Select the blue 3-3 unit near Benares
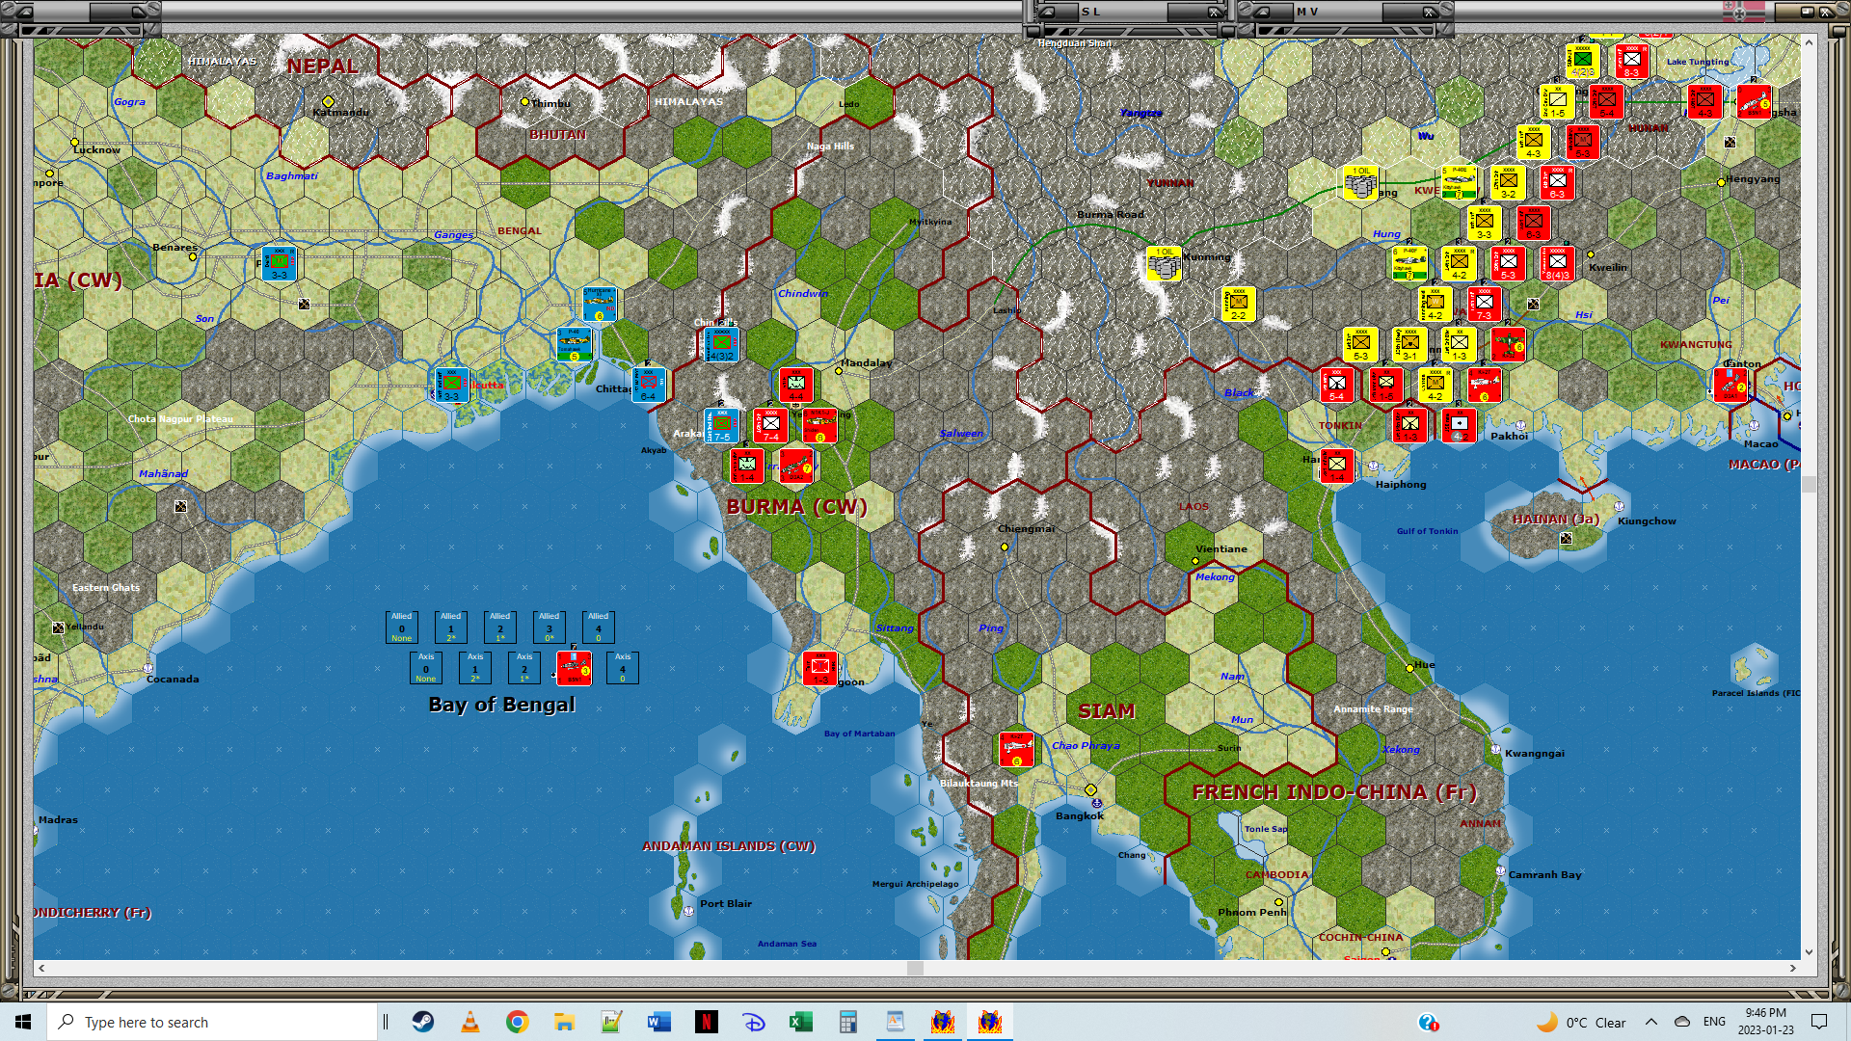 pyautogui.click(x=279, y=263)
